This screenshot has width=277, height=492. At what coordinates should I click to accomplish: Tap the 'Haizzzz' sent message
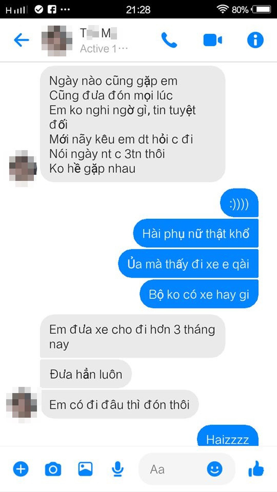[228, 436]
